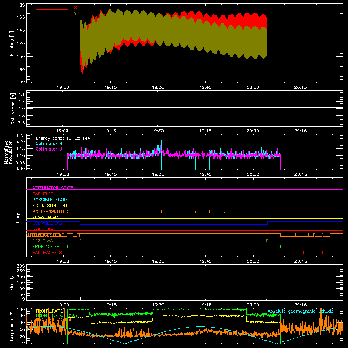
Task: Click the 20:00 label under the Roll period plot
Action: [253, 131]
